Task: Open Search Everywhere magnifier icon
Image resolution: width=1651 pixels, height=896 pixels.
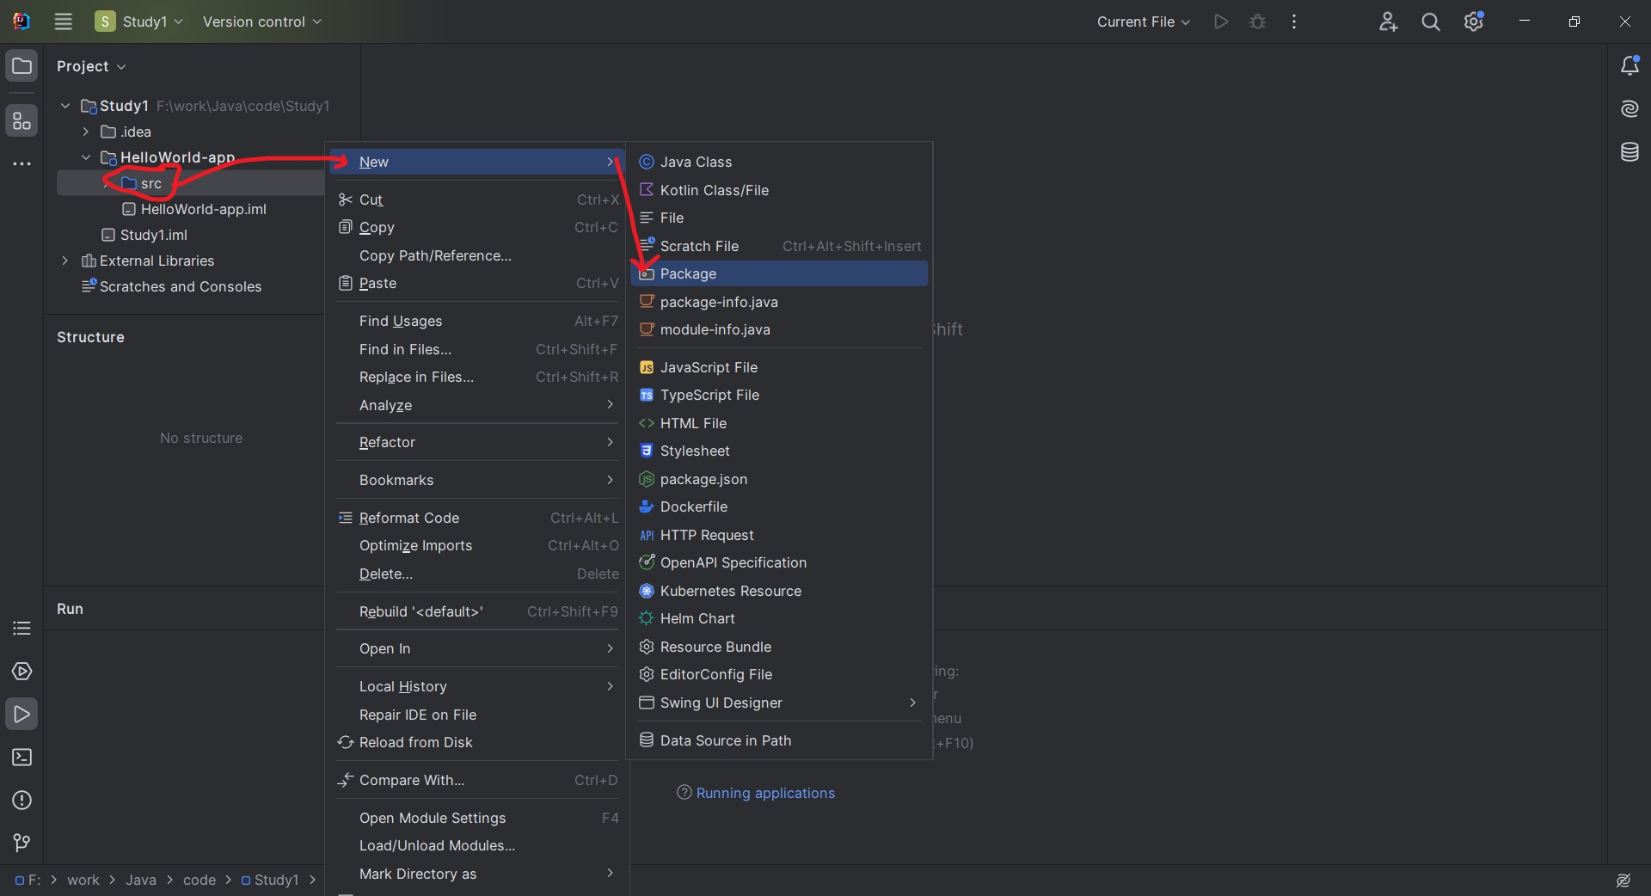Action: click(1430, 21)
